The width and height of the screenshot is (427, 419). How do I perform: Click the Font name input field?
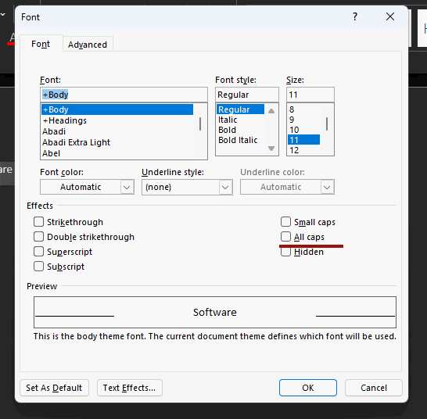124,95
